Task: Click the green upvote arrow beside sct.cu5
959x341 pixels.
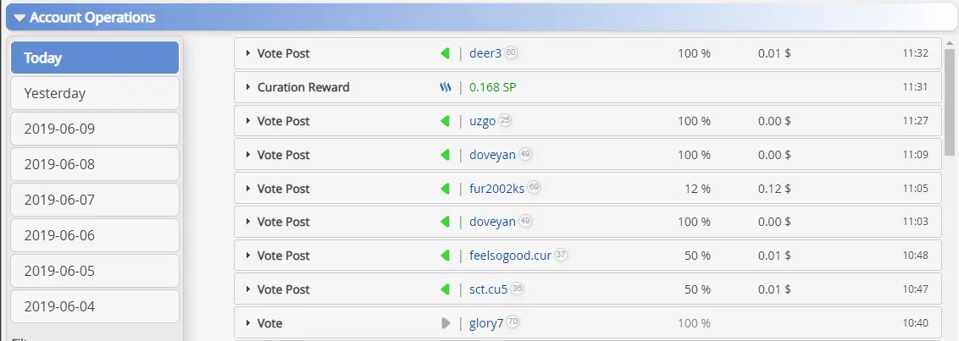Action: [x=446, y=289]
